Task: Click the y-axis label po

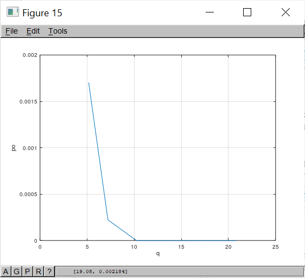Action: (14, 148)
